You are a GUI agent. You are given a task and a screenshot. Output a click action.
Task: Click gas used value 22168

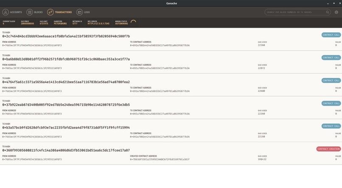click(261, 137)
